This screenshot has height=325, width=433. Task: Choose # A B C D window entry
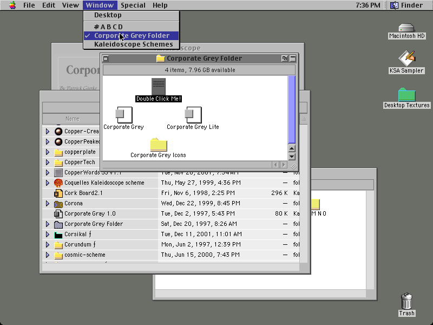(x=132, y=27)
